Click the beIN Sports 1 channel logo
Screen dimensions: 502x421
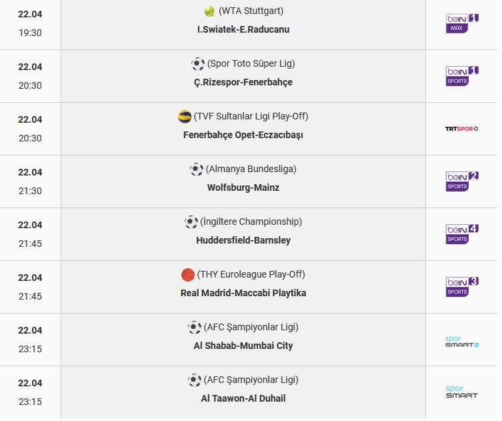[462, 76]
